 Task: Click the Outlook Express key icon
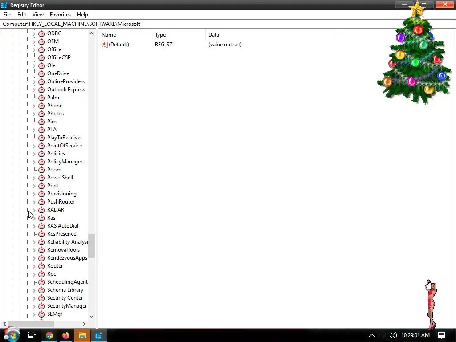[41, 90]
